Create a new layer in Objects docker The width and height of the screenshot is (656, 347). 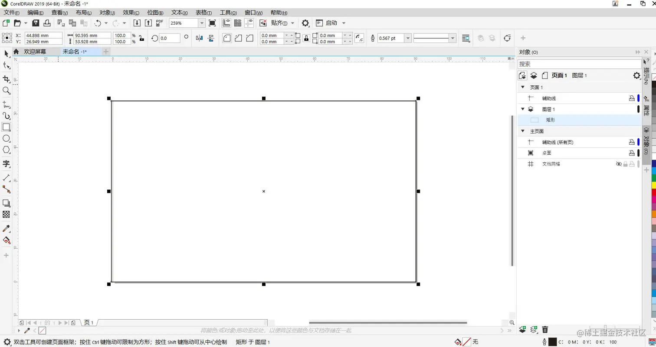click(x=522, y=330)
